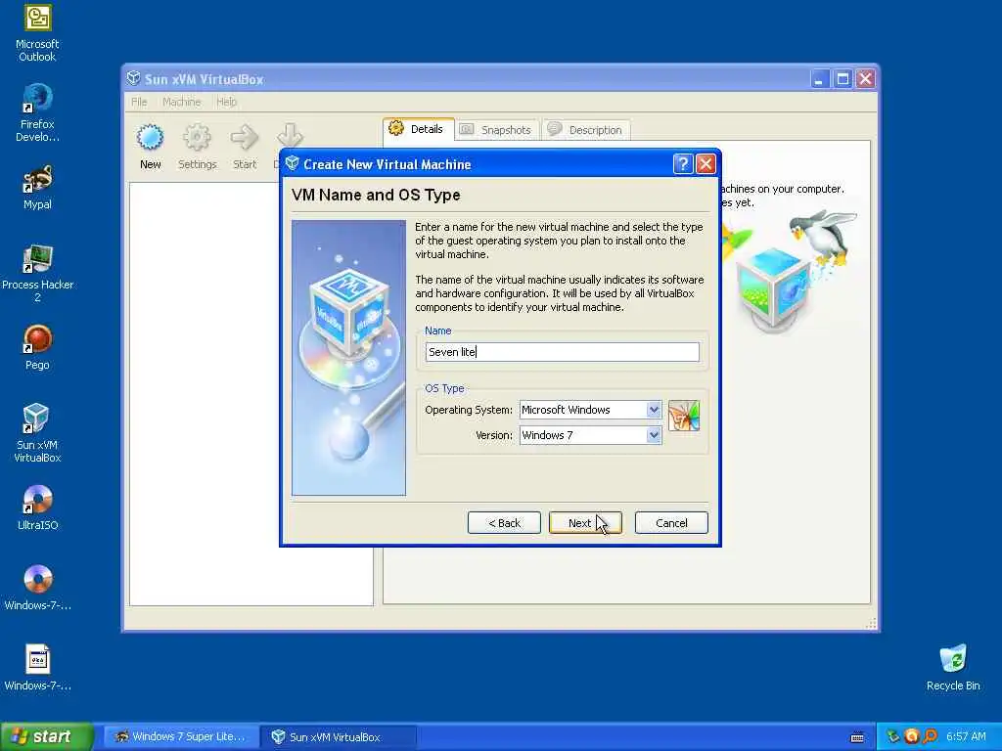Screen dimensions: 1002x751
Task: Click the Back button
Action: 504,523
